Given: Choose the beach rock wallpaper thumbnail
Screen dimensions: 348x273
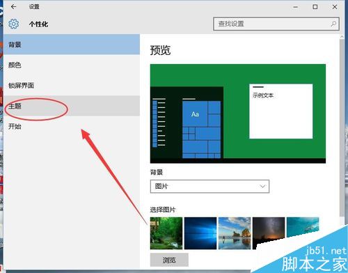Looking at the screenshot, I should click(235, 233).
